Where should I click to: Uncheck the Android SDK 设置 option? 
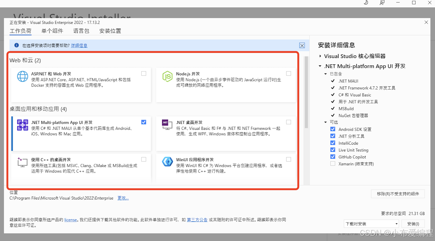333,129
